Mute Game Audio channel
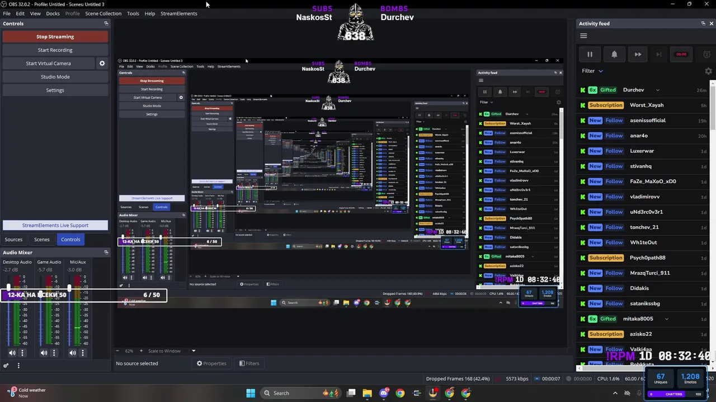Viewport: 716px width, 402px height. (x=44, y=353)
